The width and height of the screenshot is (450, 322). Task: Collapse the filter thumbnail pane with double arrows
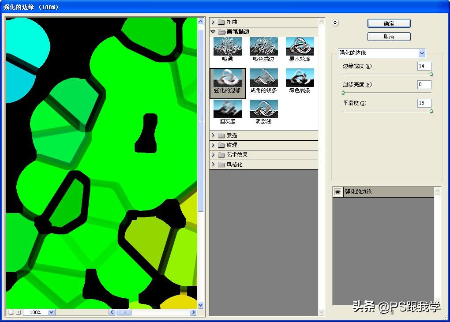pyautogui.click(x=336, y=23)
